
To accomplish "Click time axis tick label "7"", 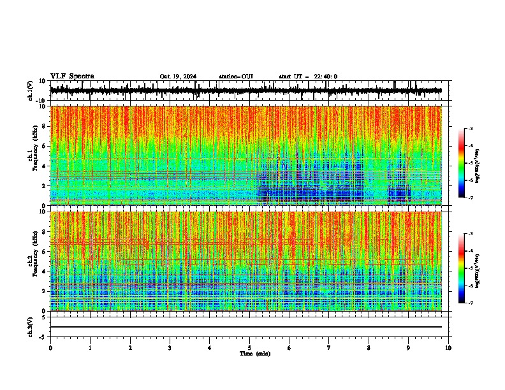I will (x=329, y=348).
